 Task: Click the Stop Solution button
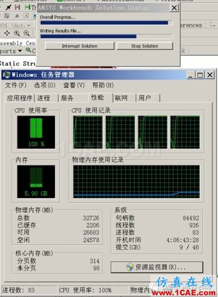[145, 46]
